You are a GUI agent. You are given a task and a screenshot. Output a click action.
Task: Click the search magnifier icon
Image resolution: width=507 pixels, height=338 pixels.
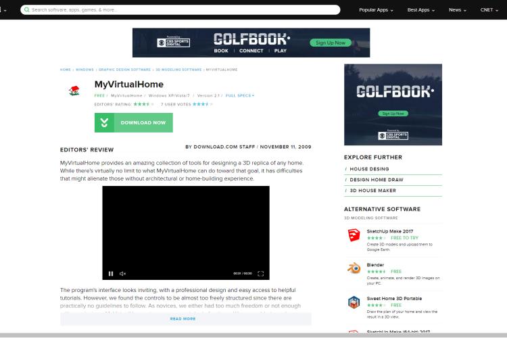click(27, 9)
